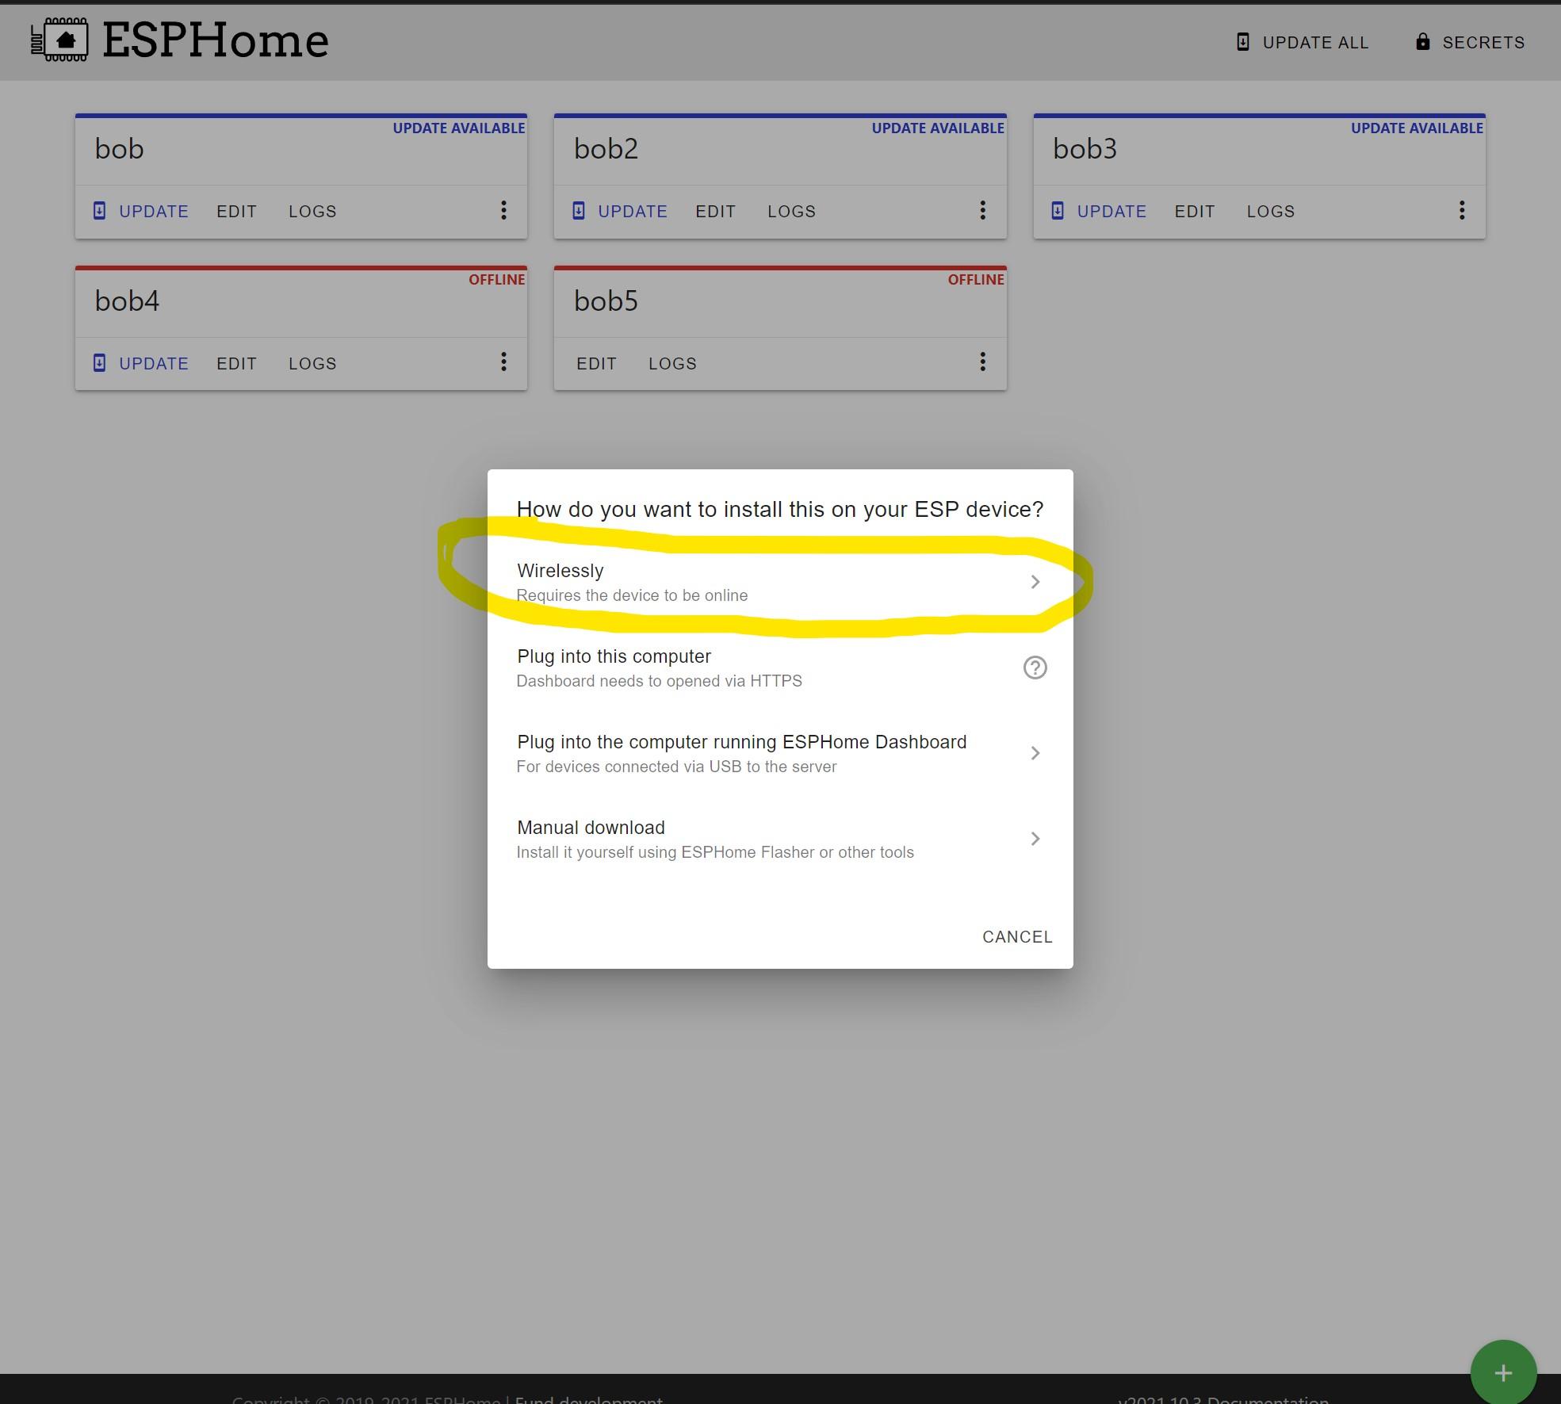1561x1404 pixels.
Task: Open the UPDATE ALL menu item
Action: (x=1314, y=42)
